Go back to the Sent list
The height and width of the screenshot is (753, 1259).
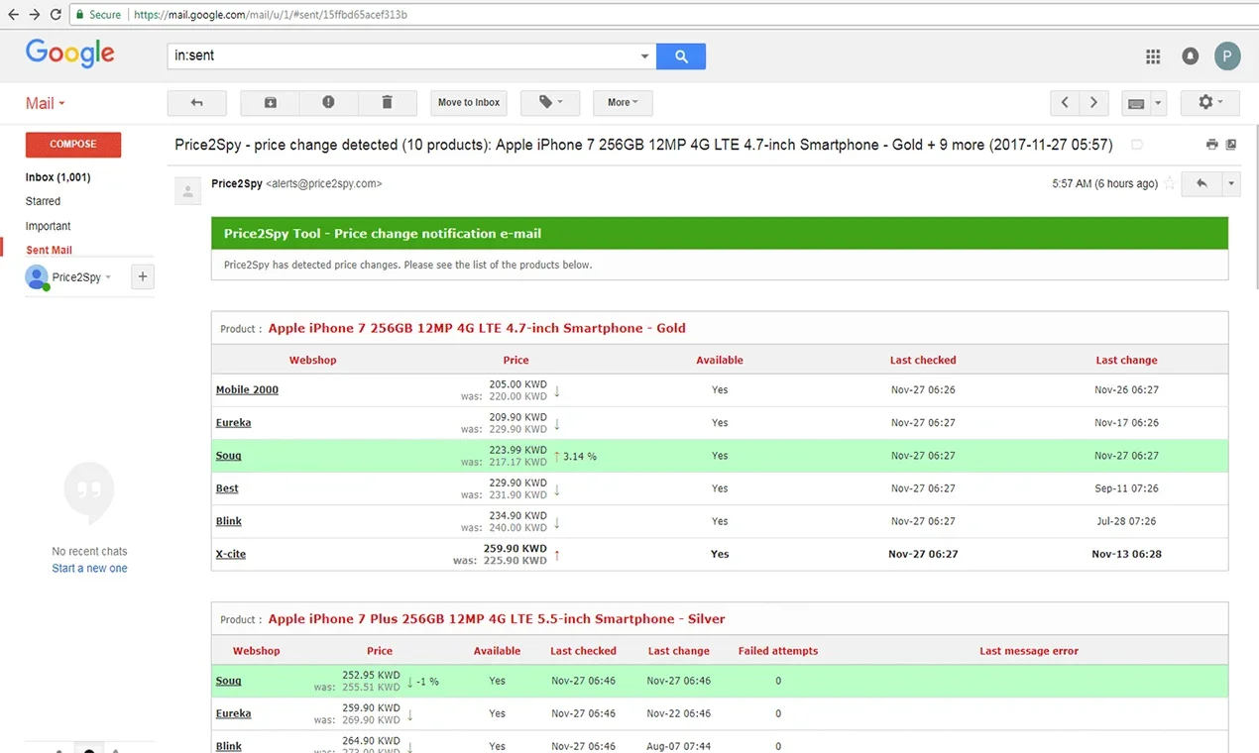click(x=196, y=102)
